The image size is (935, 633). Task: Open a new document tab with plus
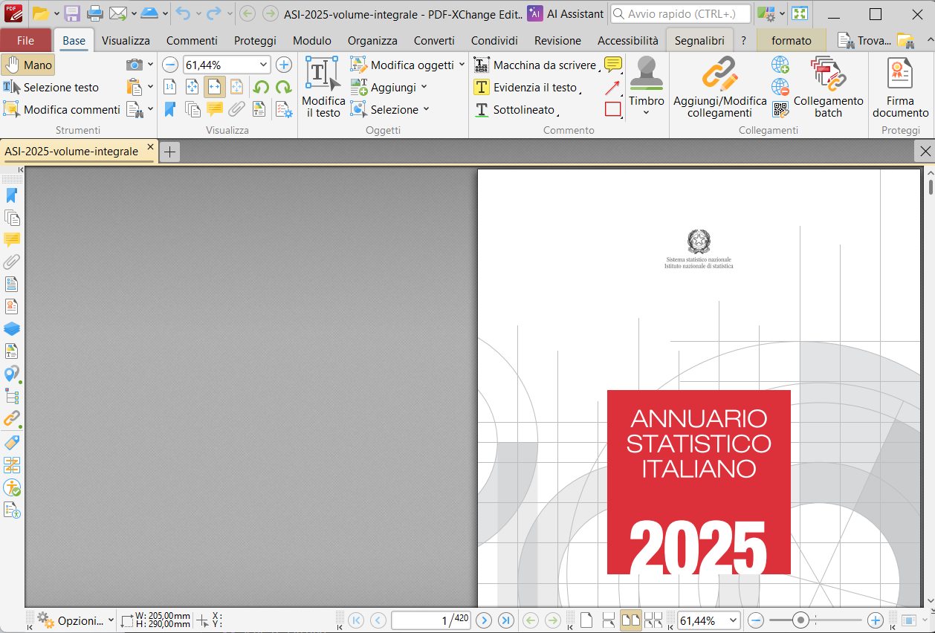point(170,152)
